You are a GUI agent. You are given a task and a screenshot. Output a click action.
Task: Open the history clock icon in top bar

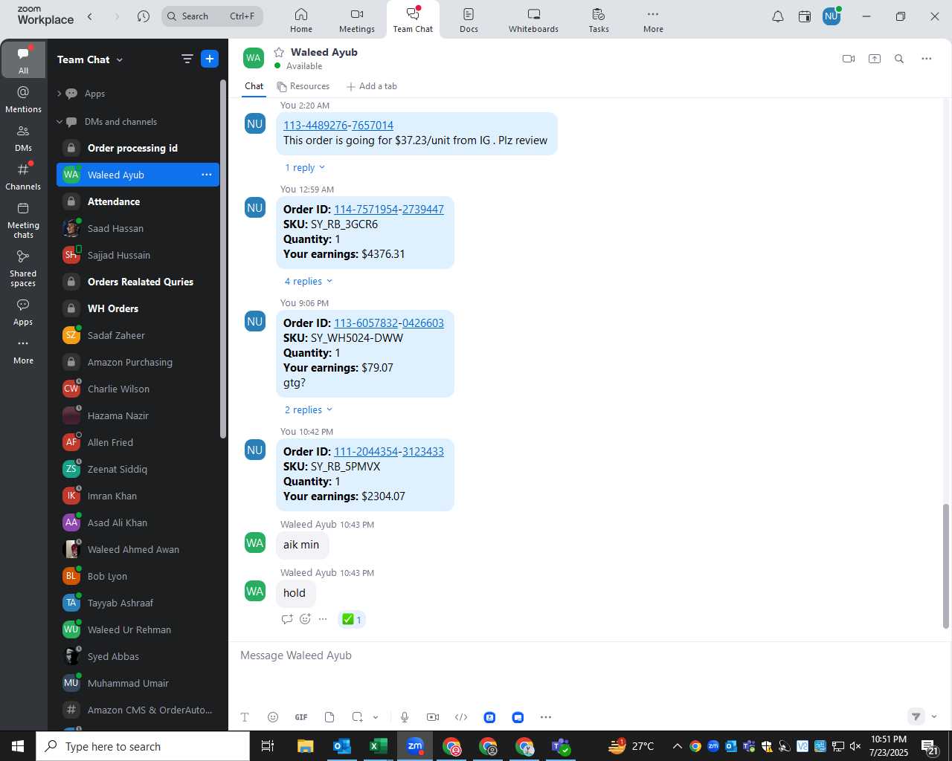pyautogui.click(x=144, y=16)
